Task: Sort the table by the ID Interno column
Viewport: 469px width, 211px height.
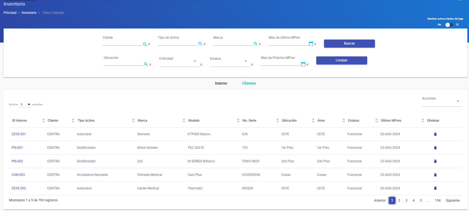Action: tap(20, 121)
